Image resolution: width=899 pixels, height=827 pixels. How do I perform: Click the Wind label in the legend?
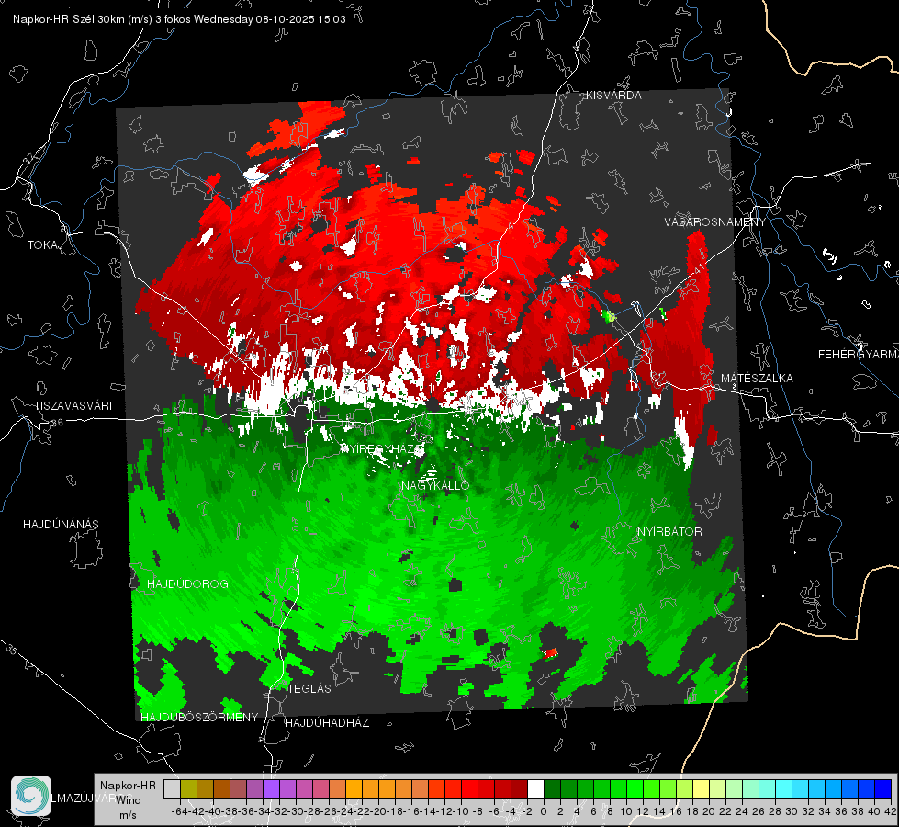pyautogui.click(x=129, y=799)
